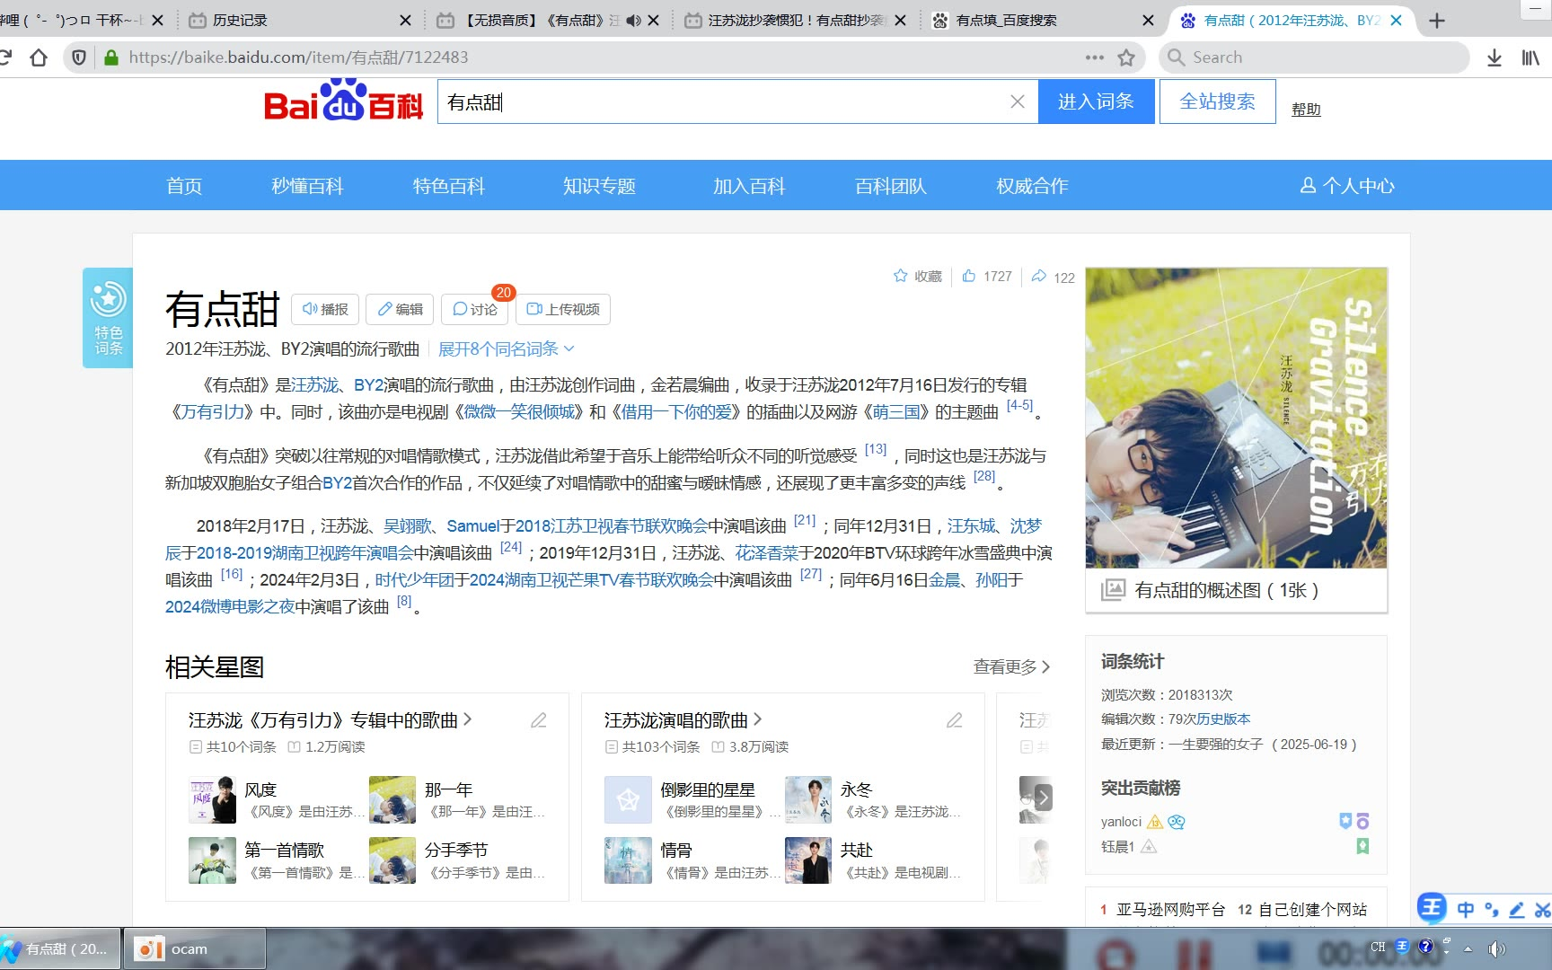Screen dimensions: 1552x970
Task: Open a new browser tab with plus
Action: 1437,20
